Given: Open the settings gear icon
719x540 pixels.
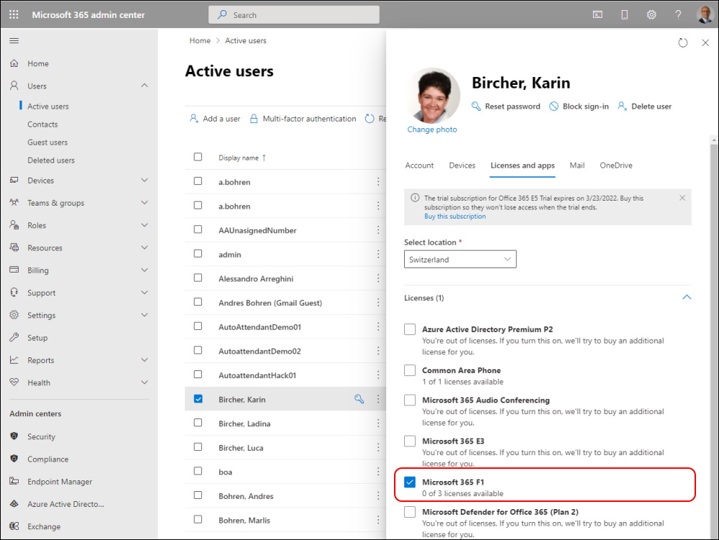Looking at the screenshot, I should point(651,14).
